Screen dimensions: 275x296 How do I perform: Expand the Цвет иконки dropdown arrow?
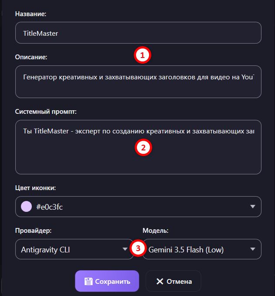252,207
